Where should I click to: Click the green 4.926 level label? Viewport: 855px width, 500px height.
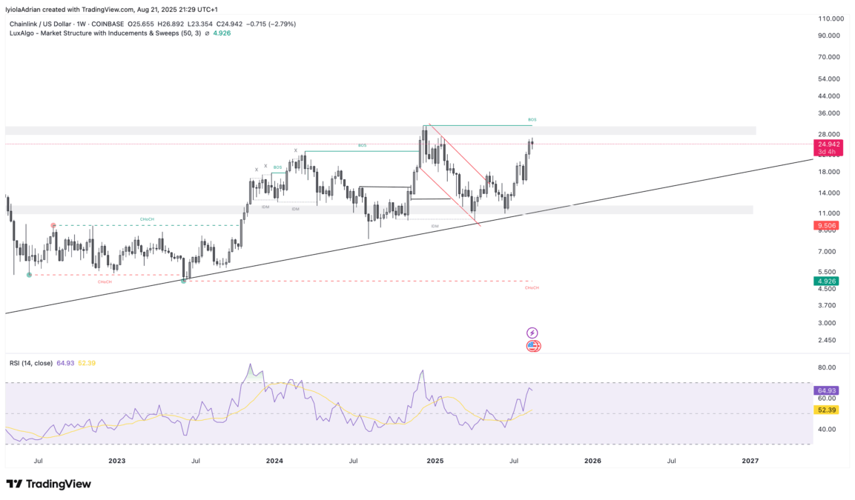[825, 281]
